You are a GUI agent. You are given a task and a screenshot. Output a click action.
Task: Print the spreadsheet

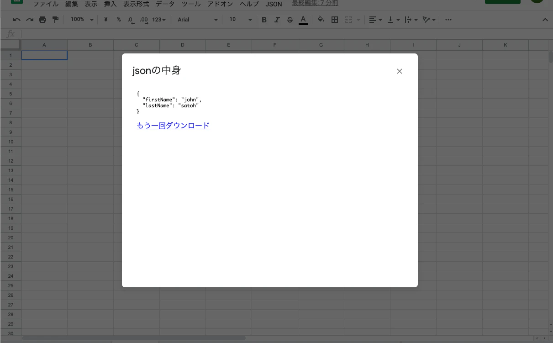point(42,20)
